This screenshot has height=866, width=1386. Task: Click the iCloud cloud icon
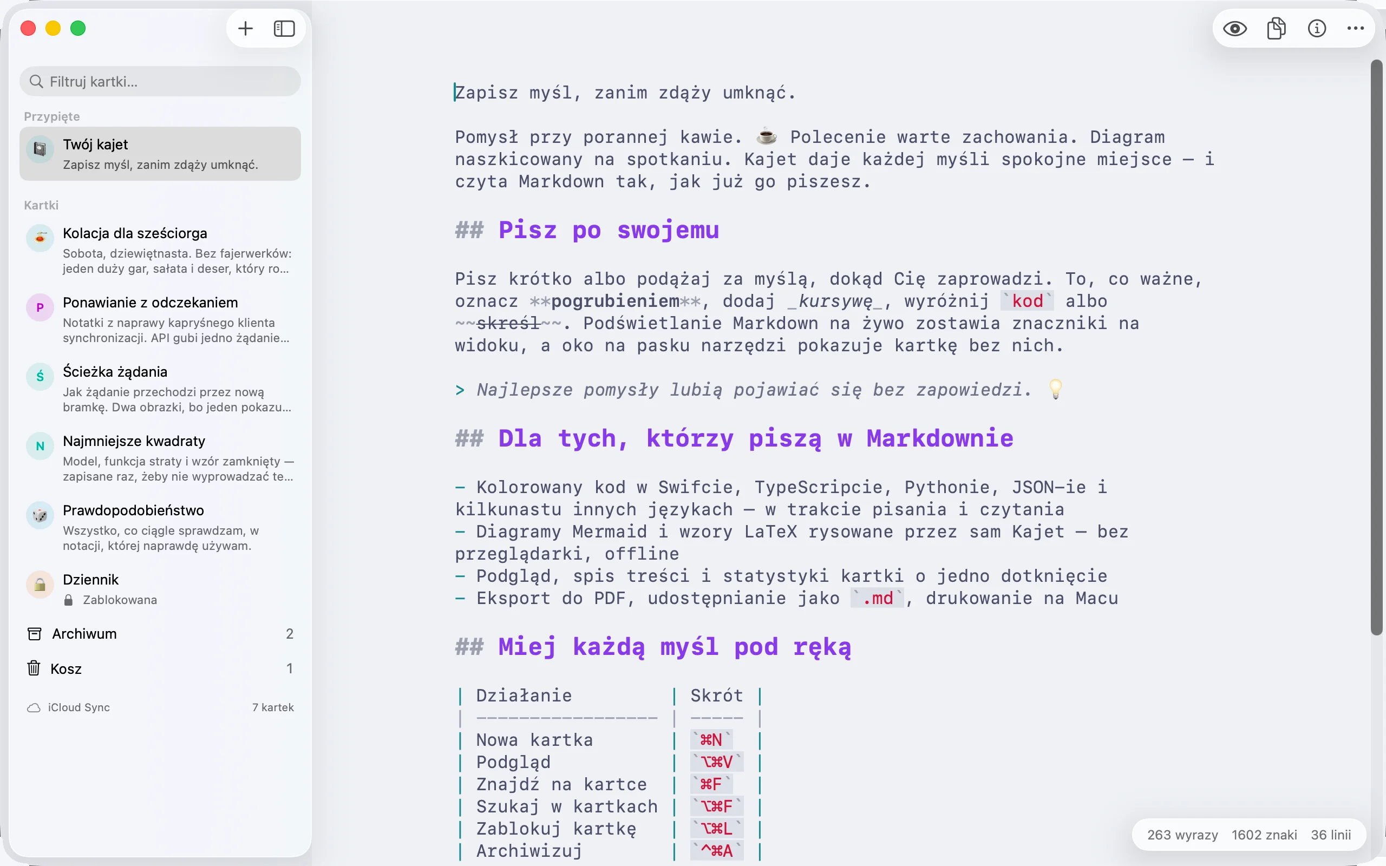point(34,708)
